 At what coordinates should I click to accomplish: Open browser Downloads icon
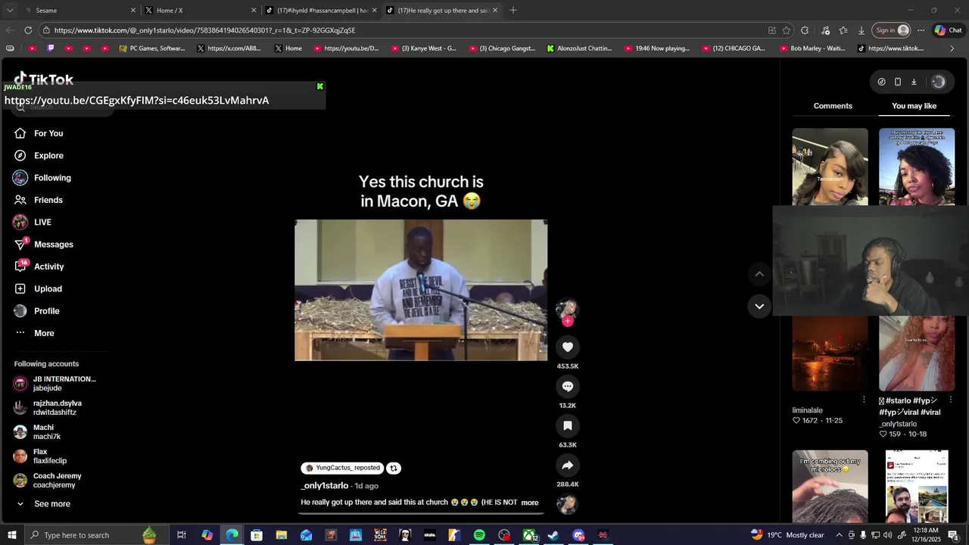click(x=862, y=30)
